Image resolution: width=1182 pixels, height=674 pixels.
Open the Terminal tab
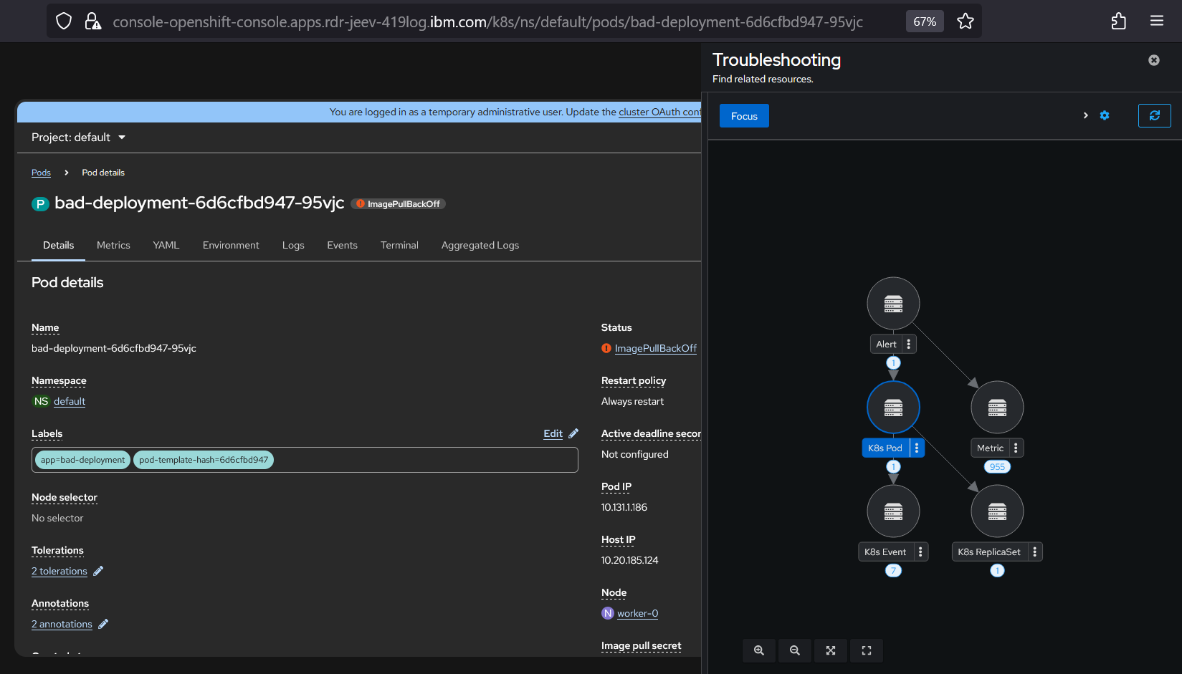(x=399, y=245)
